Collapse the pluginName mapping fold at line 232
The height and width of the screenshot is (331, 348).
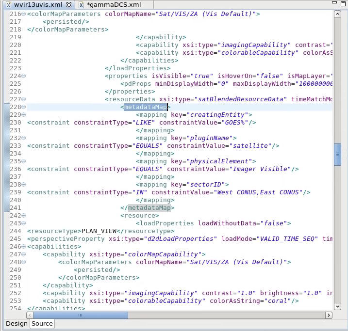[23, 138]
